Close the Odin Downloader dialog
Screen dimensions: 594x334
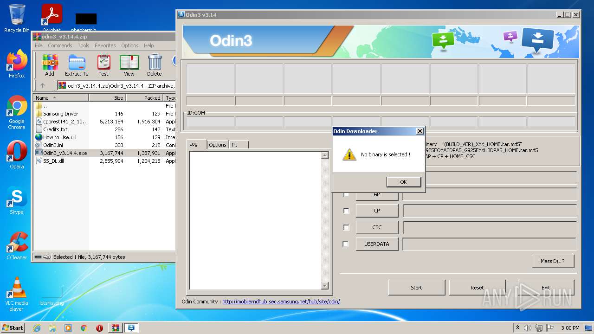click(420, 131)
